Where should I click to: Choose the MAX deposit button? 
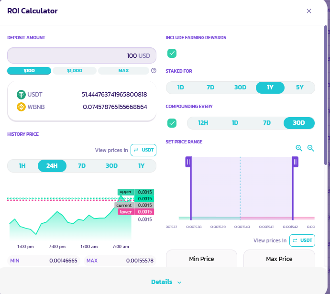[x=123, y=71]
